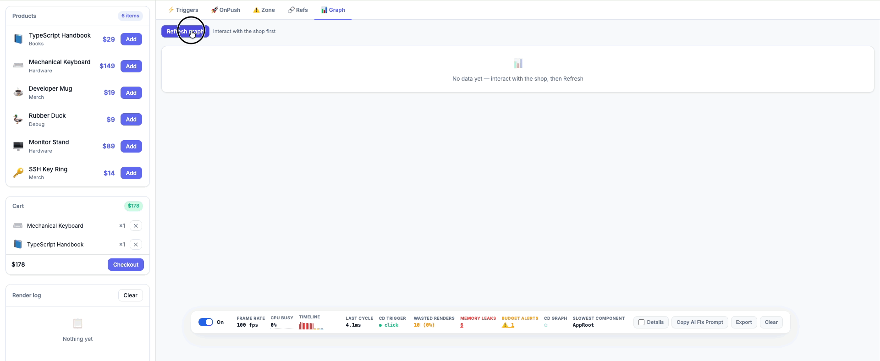
Task: Click the budget alerts warning icon
Action: coord(505,325)
